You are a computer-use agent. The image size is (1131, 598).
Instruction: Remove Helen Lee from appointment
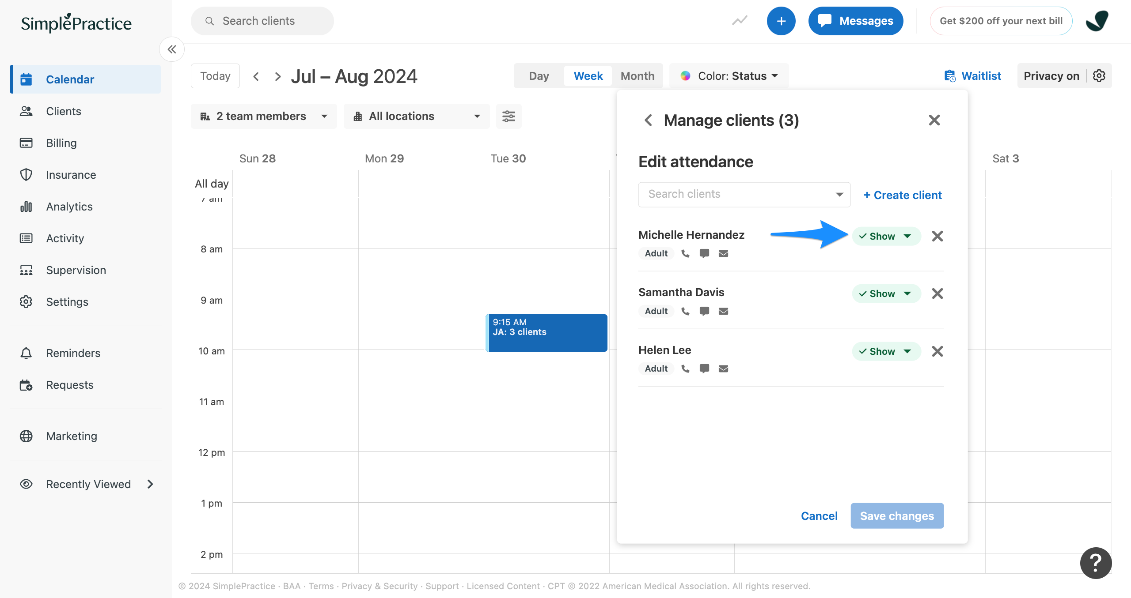937,351
